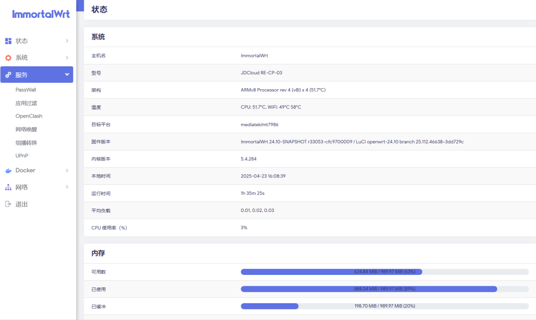536x320 pixels.
Task: Click the 状态 page title
Action: (x=99, y=9)
